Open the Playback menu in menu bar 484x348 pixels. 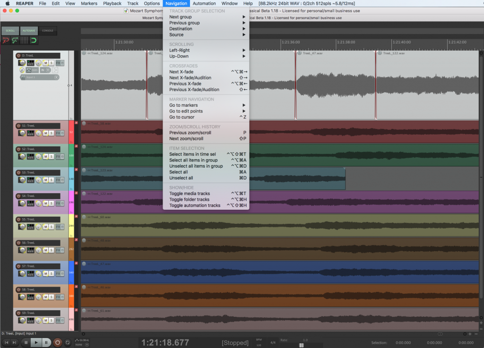tap(112, 3)
